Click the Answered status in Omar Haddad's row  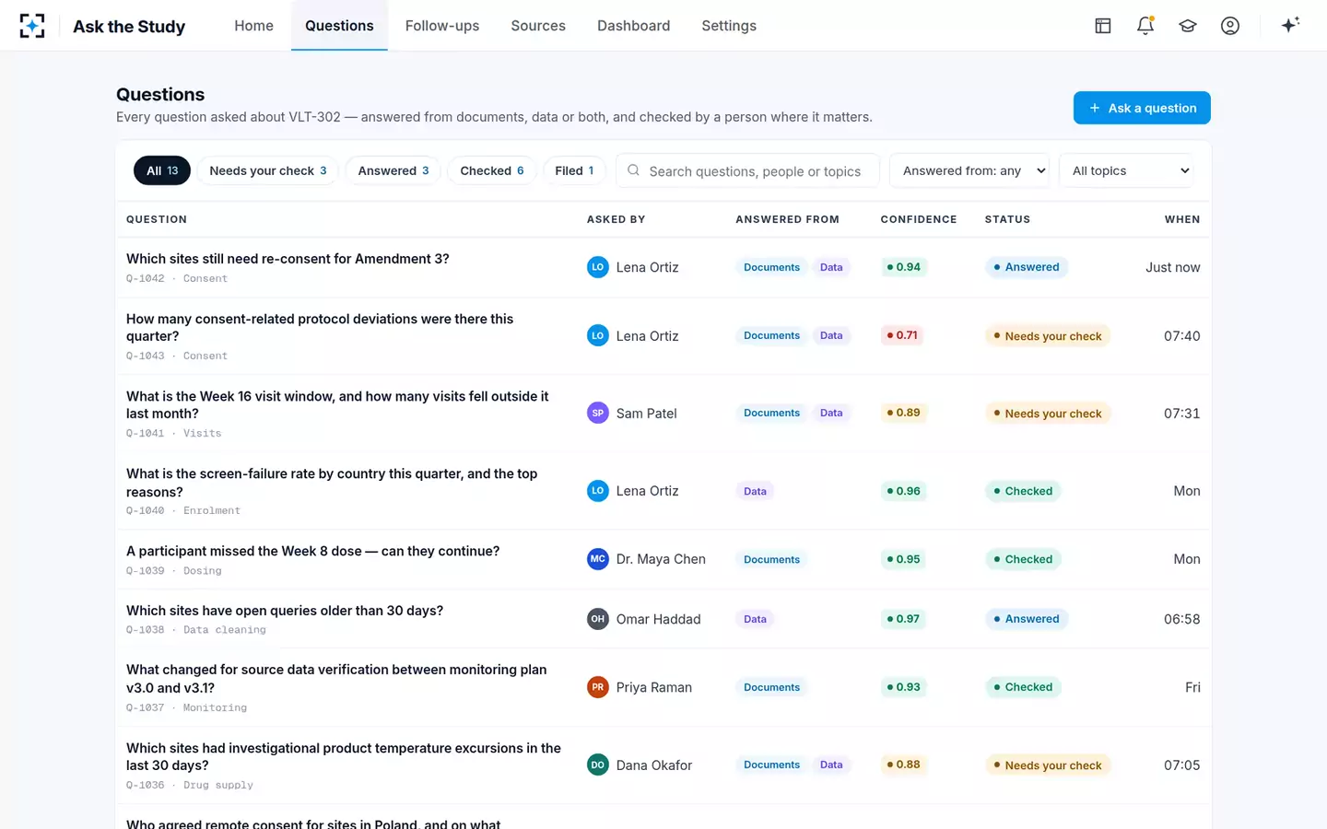pos(1027,619)
